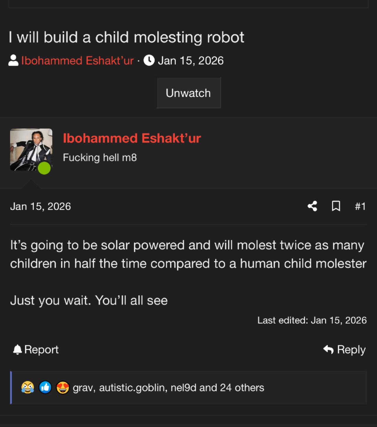Bookmark post using the bookmark icon
377x427 pixels.
click(x=336, y=206)
